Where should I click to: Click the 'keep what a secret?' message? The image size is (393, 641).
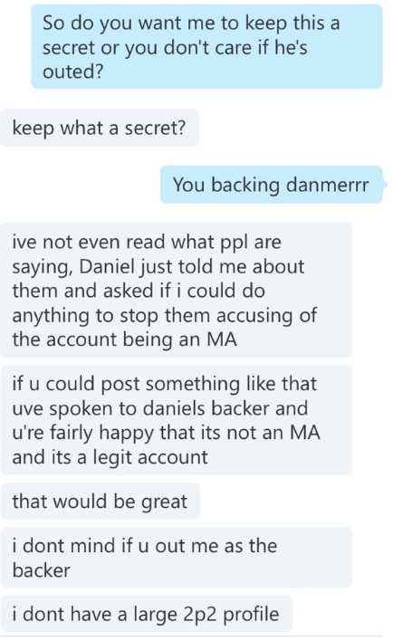100,128
